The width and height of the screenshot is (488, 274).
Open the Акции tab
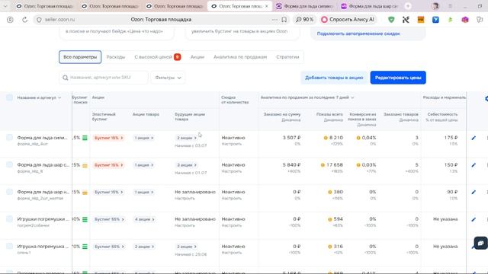[197, 57]
